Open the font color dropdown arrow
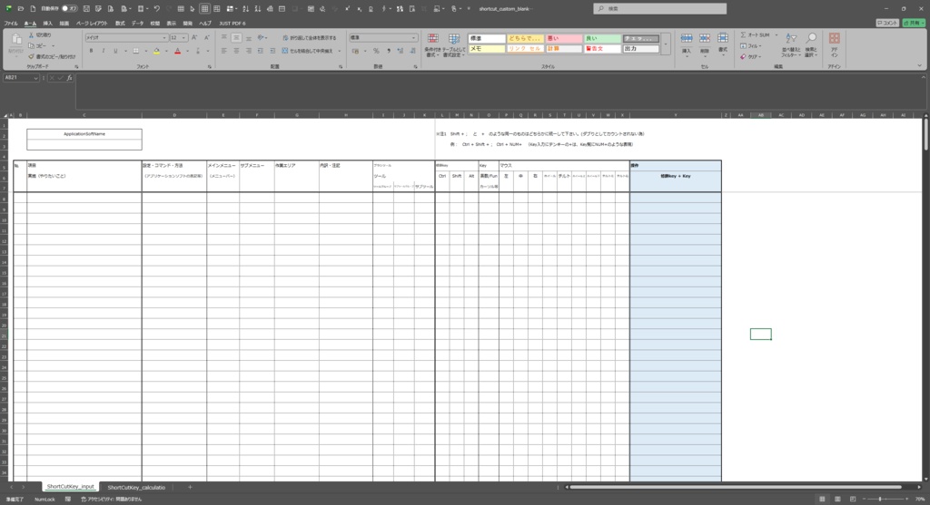This screenshot has width=930, height=505. pyautogui.click(x=187, y=51)
